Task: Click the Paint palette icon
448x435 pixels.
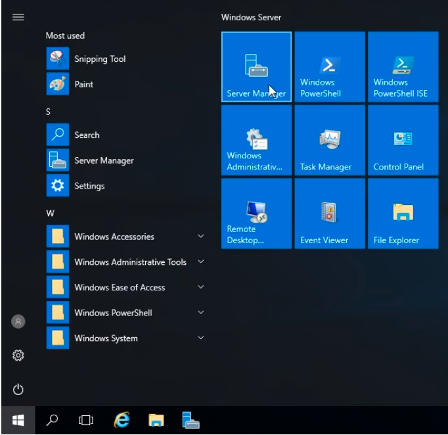Action: (x=58, y=83)
